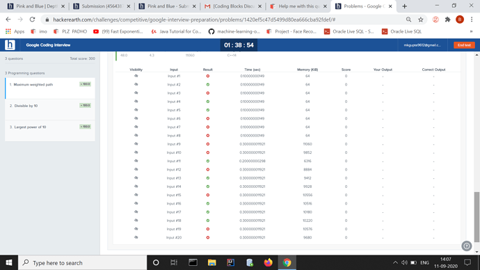The width and height of the screenshot is (480, 270).
Task: Click the taskbar search box
Action: pos(83,262)
